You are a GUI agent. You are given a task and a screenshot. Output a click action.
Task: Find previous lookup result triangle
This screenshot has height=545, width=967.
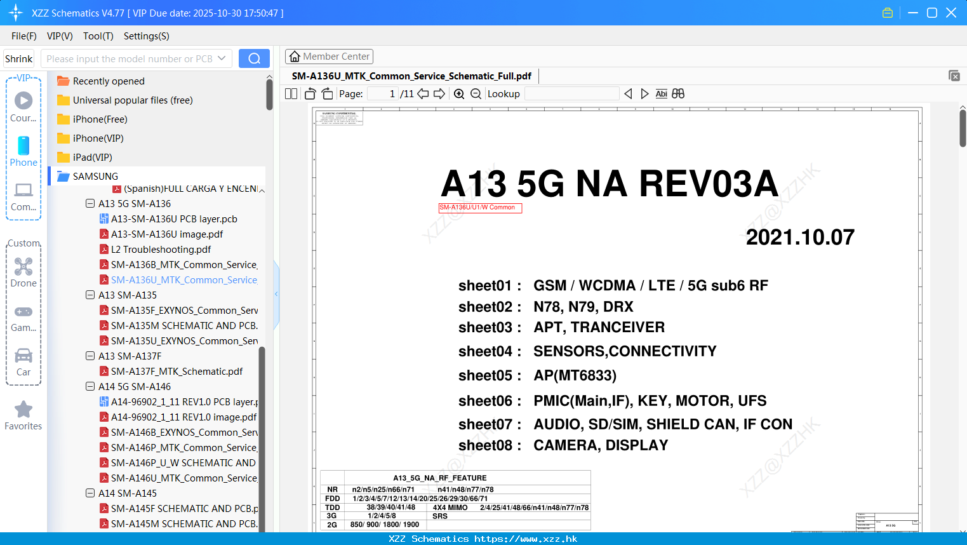click(628, 94)
